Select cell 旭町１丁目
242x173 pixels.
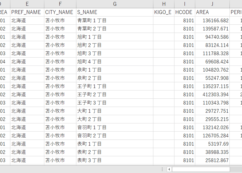[115, 37]
